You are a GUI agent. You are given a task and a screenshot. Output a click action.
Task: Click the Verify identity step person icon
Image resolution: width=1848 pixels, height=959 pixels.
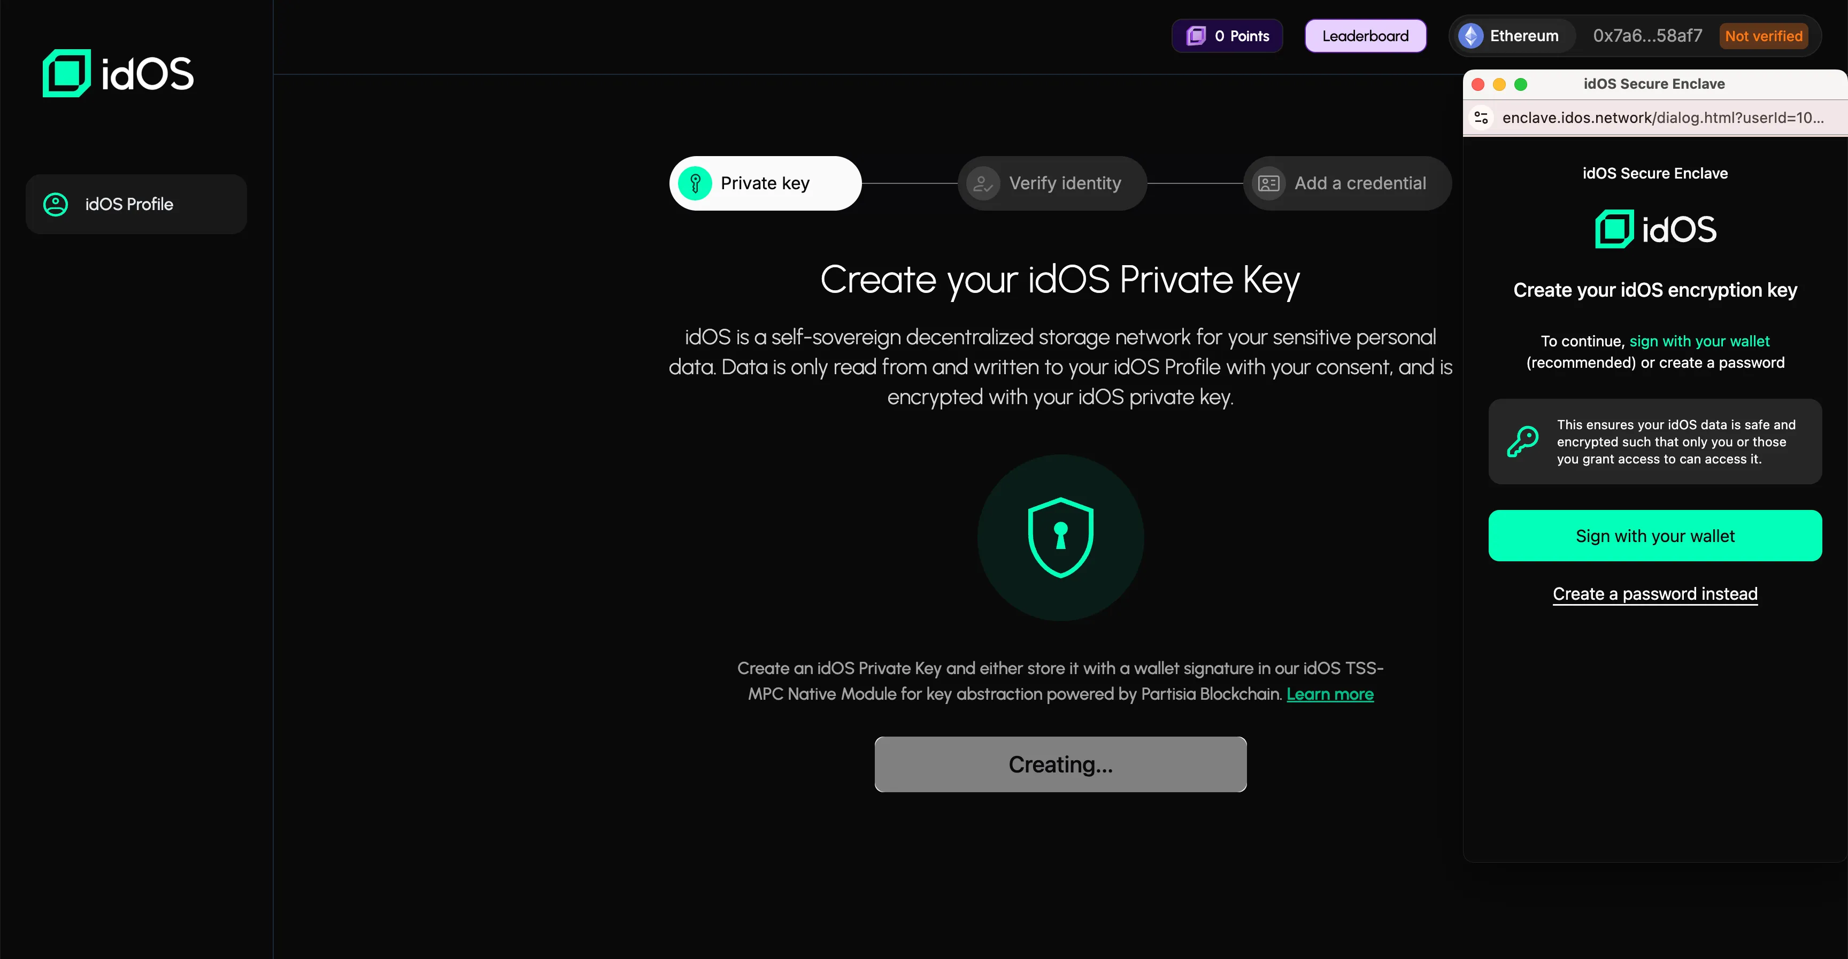coord(983,184)
